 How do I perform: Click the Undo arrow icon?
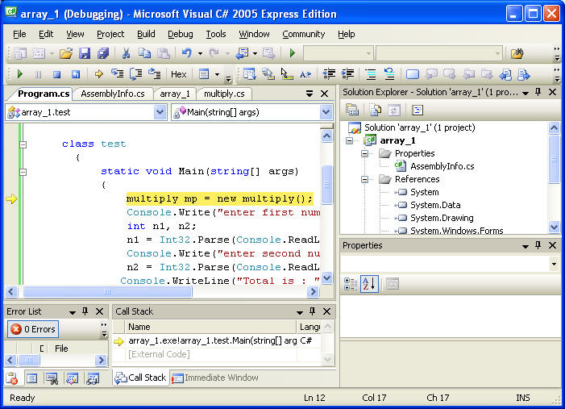click(186, 53)
